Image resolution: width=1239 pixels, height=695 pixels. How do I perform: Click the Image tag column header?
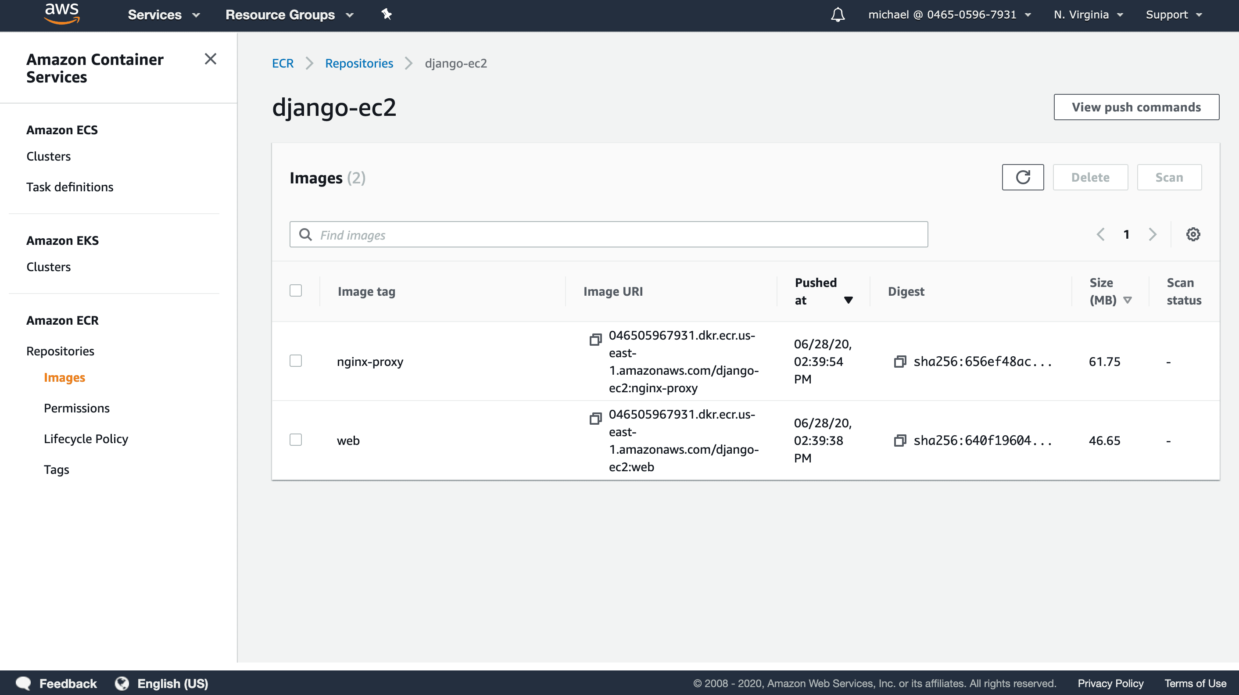coord(366,291)
